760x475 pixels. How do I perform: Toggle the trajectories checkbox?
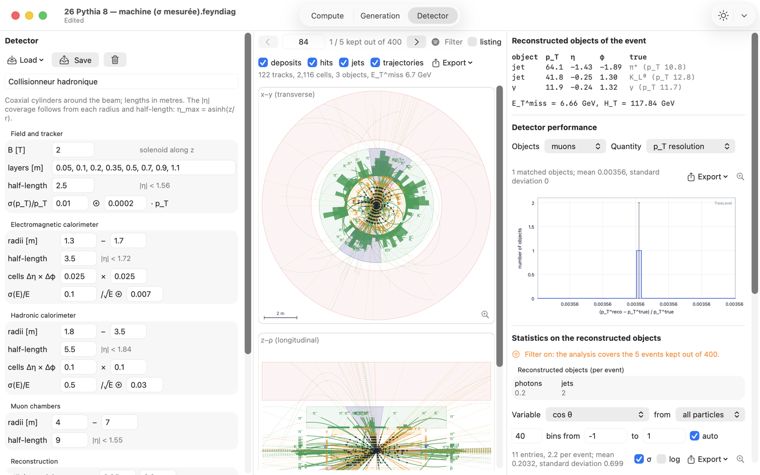pyautogui.click(x=375, y=63)
